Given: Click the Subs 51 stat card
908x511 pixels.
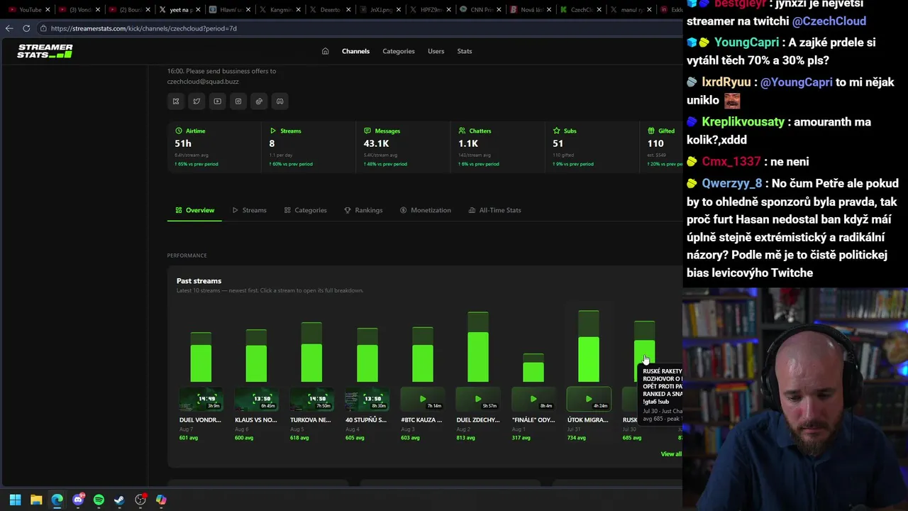Looking at the screenshot, I should click(x=591, y=147).
